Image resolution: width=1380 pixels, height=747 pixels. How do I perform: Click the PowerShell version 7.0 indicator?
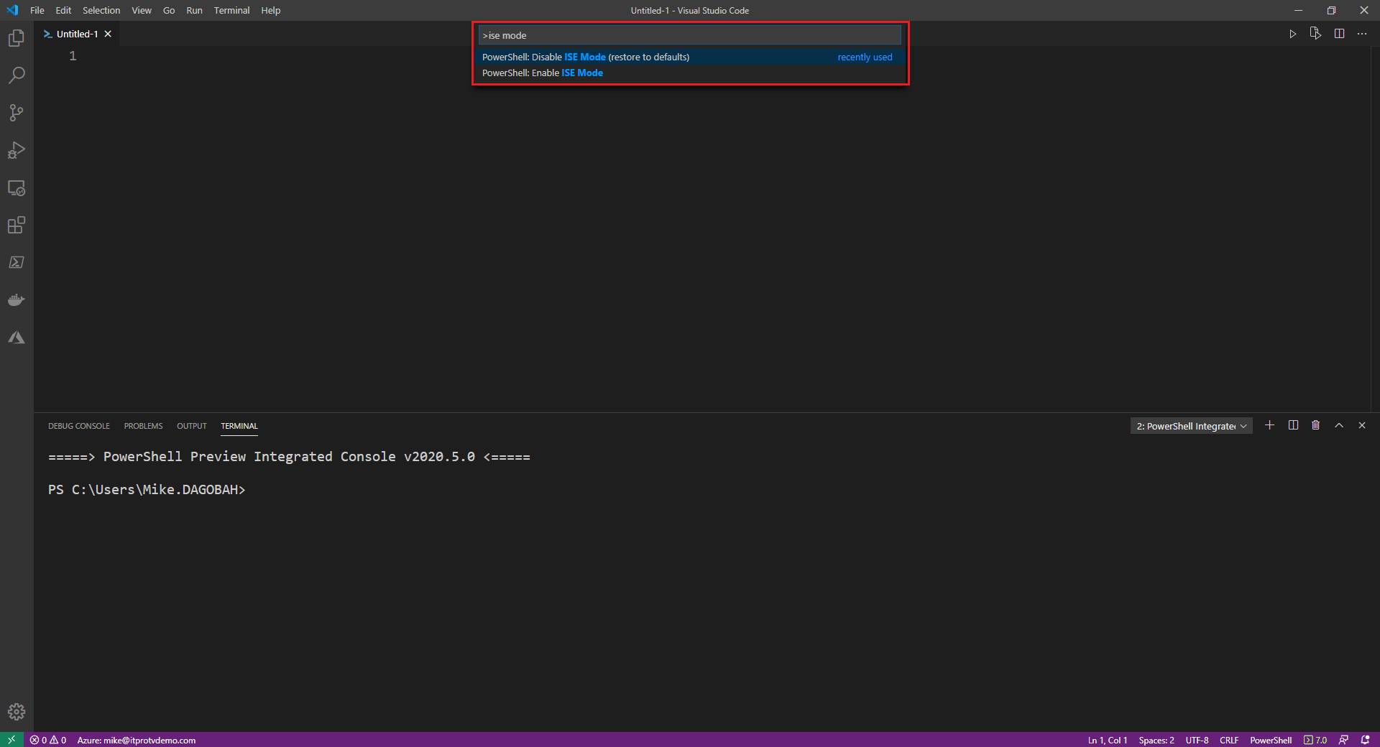coord(1315,740)
